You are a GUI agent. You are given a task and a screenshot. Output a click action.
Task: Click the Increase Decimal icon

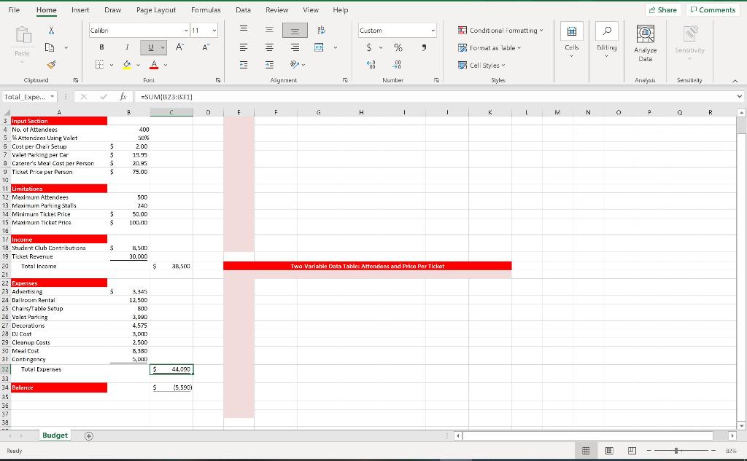pos(372,64)
